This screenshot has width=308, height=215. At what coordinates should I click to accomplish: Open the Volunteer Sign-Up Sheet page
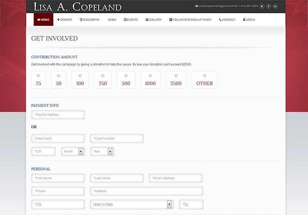190,20
